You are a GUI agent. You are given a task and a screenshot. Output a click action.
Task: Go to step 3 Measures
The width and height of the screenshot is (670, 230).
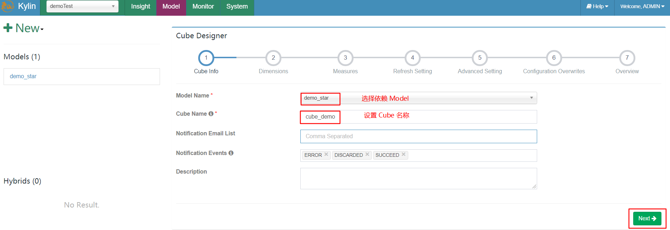pyautogui.click(x=345, y=58)
